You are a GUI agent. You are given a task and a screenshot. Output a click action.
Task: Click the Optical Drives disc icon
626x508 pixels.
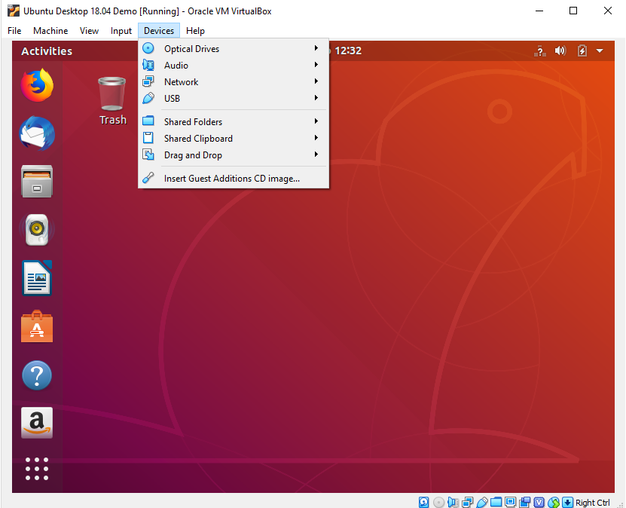[148, 48]
